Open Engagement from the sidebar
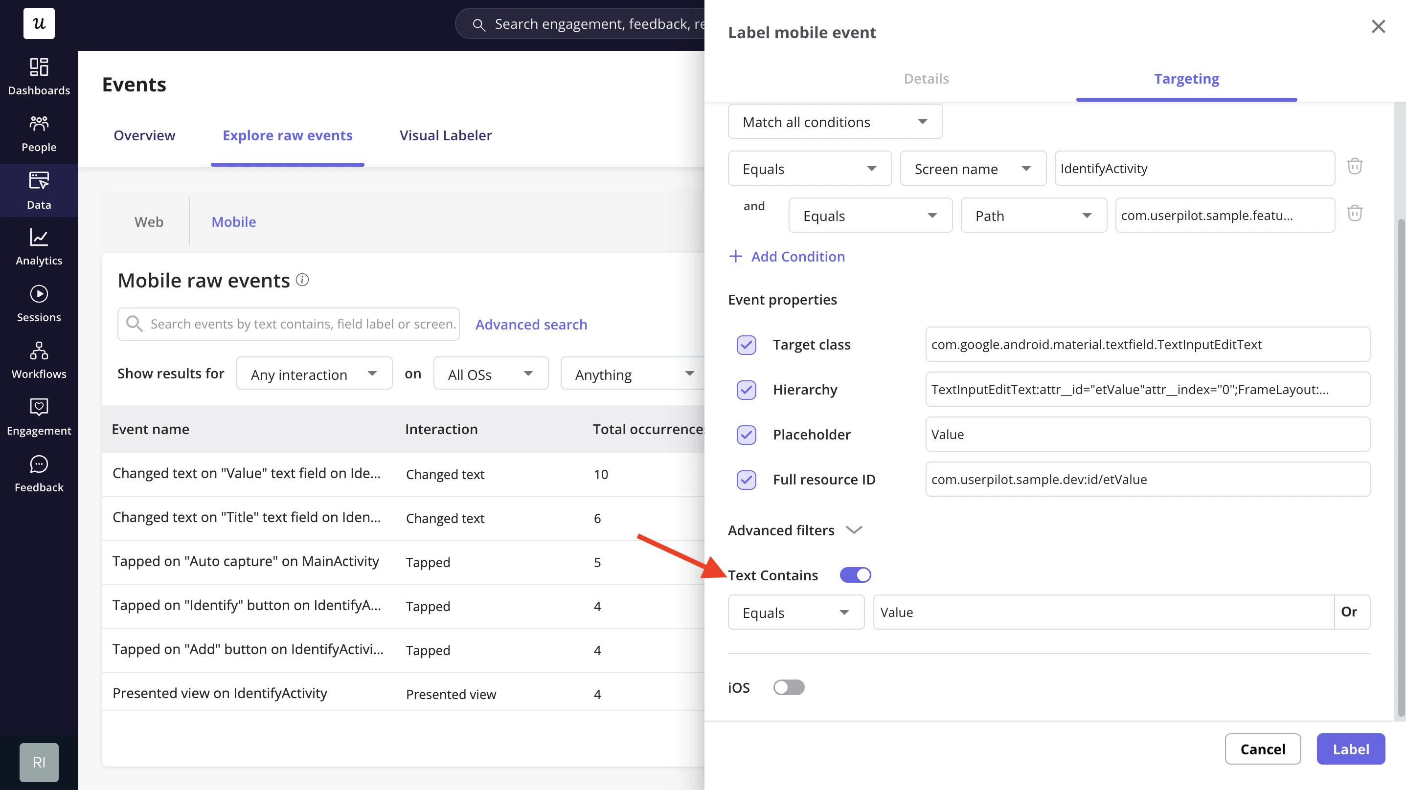Screen dimensions: 1406x790 tap(39, 417)
